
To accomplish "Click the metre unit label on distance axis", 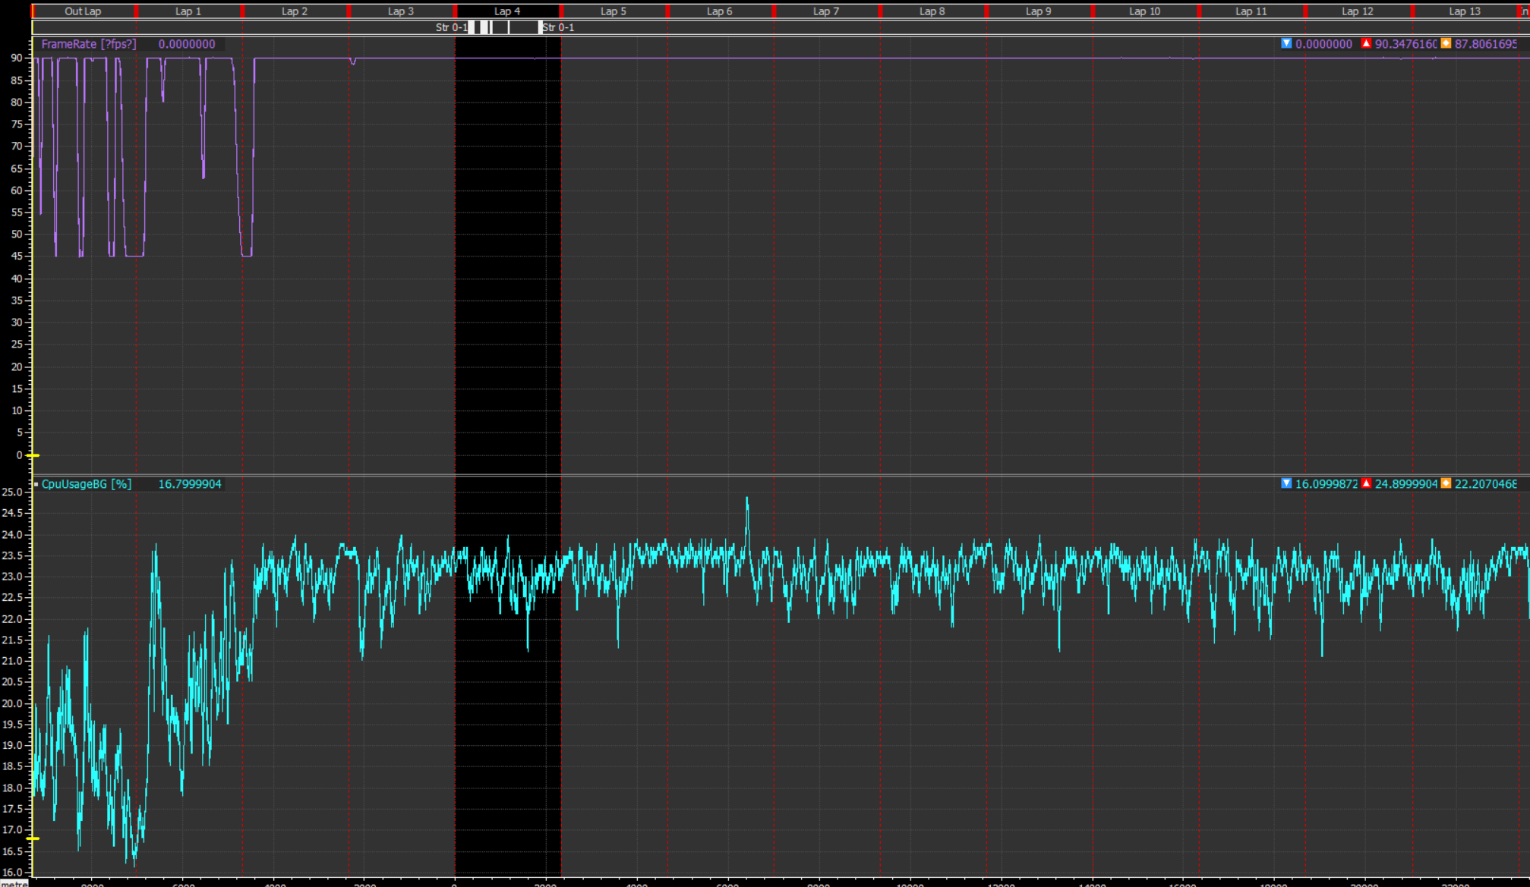I will [x=14, y=883].
